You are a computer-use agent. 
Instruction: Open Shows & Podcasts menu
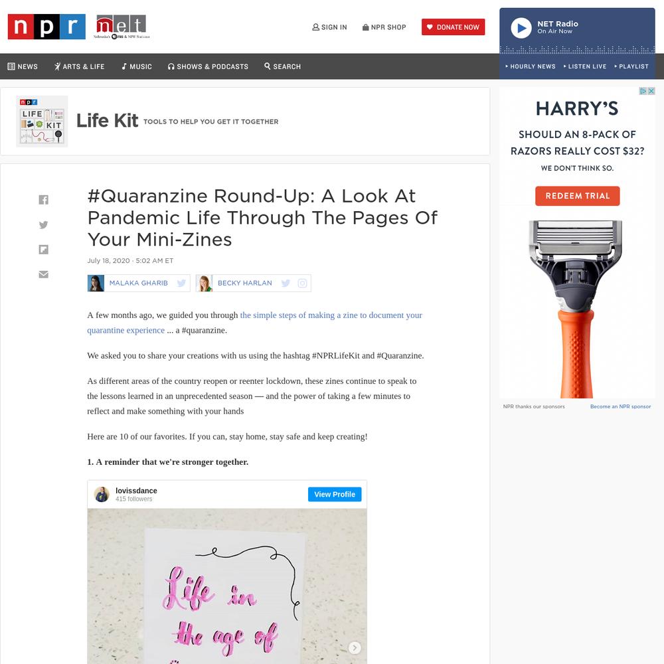(x=208, y=66)
